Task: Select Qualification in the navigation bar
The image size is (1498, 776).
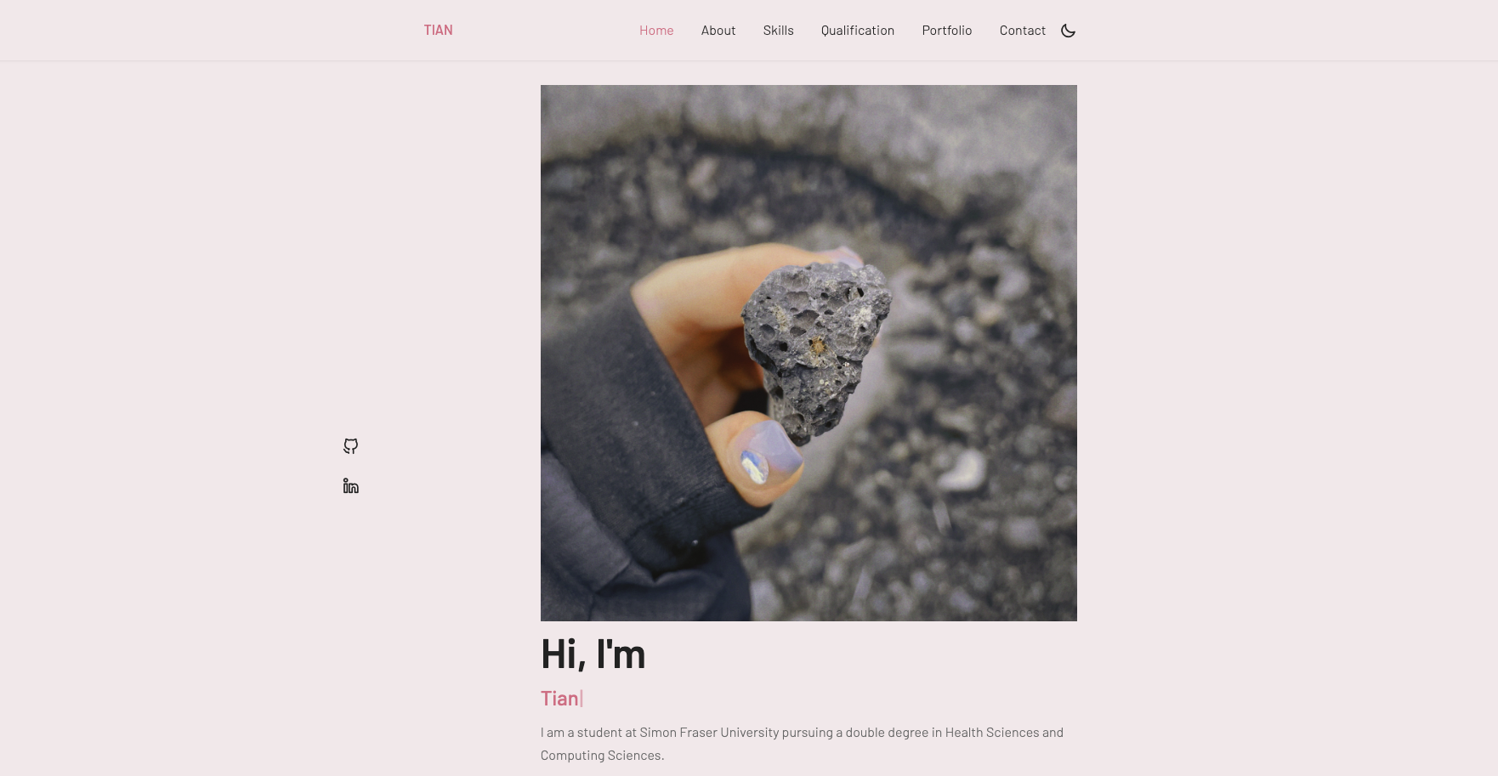Action: 858,31
